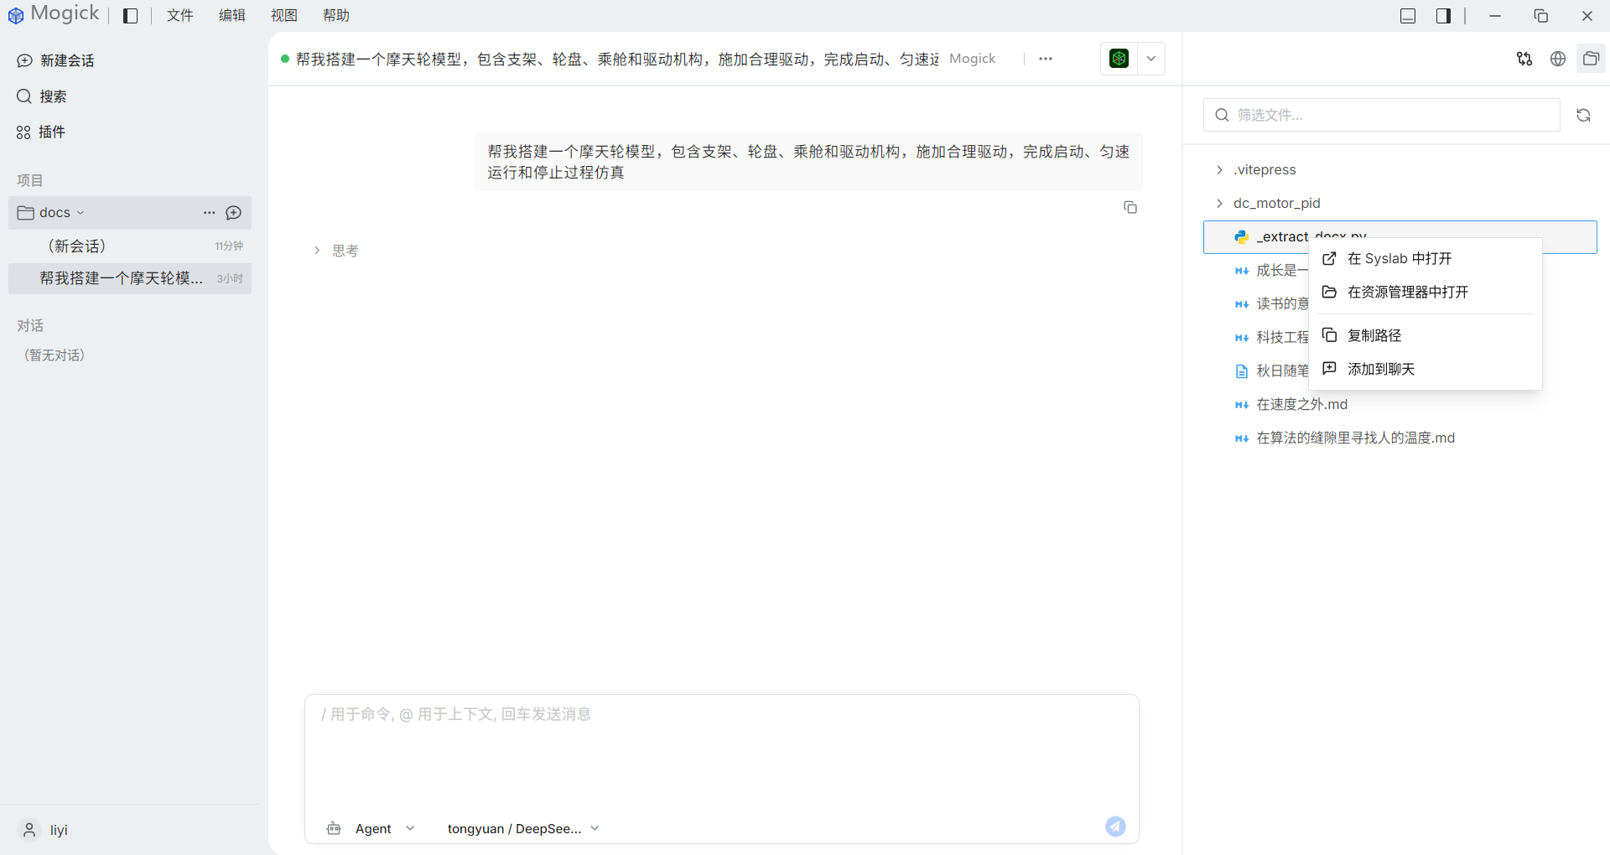Open the 编辑 menu

232,16
